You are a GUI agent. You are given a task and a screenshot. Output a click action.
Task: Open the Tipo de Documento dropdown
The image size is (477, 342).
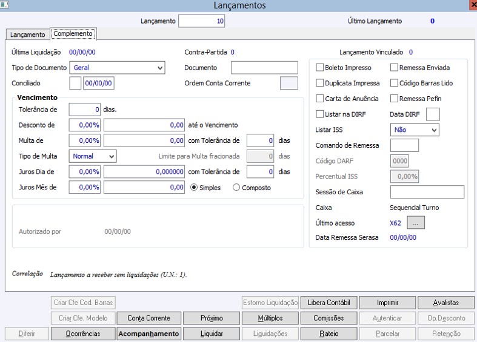(117, 68)
